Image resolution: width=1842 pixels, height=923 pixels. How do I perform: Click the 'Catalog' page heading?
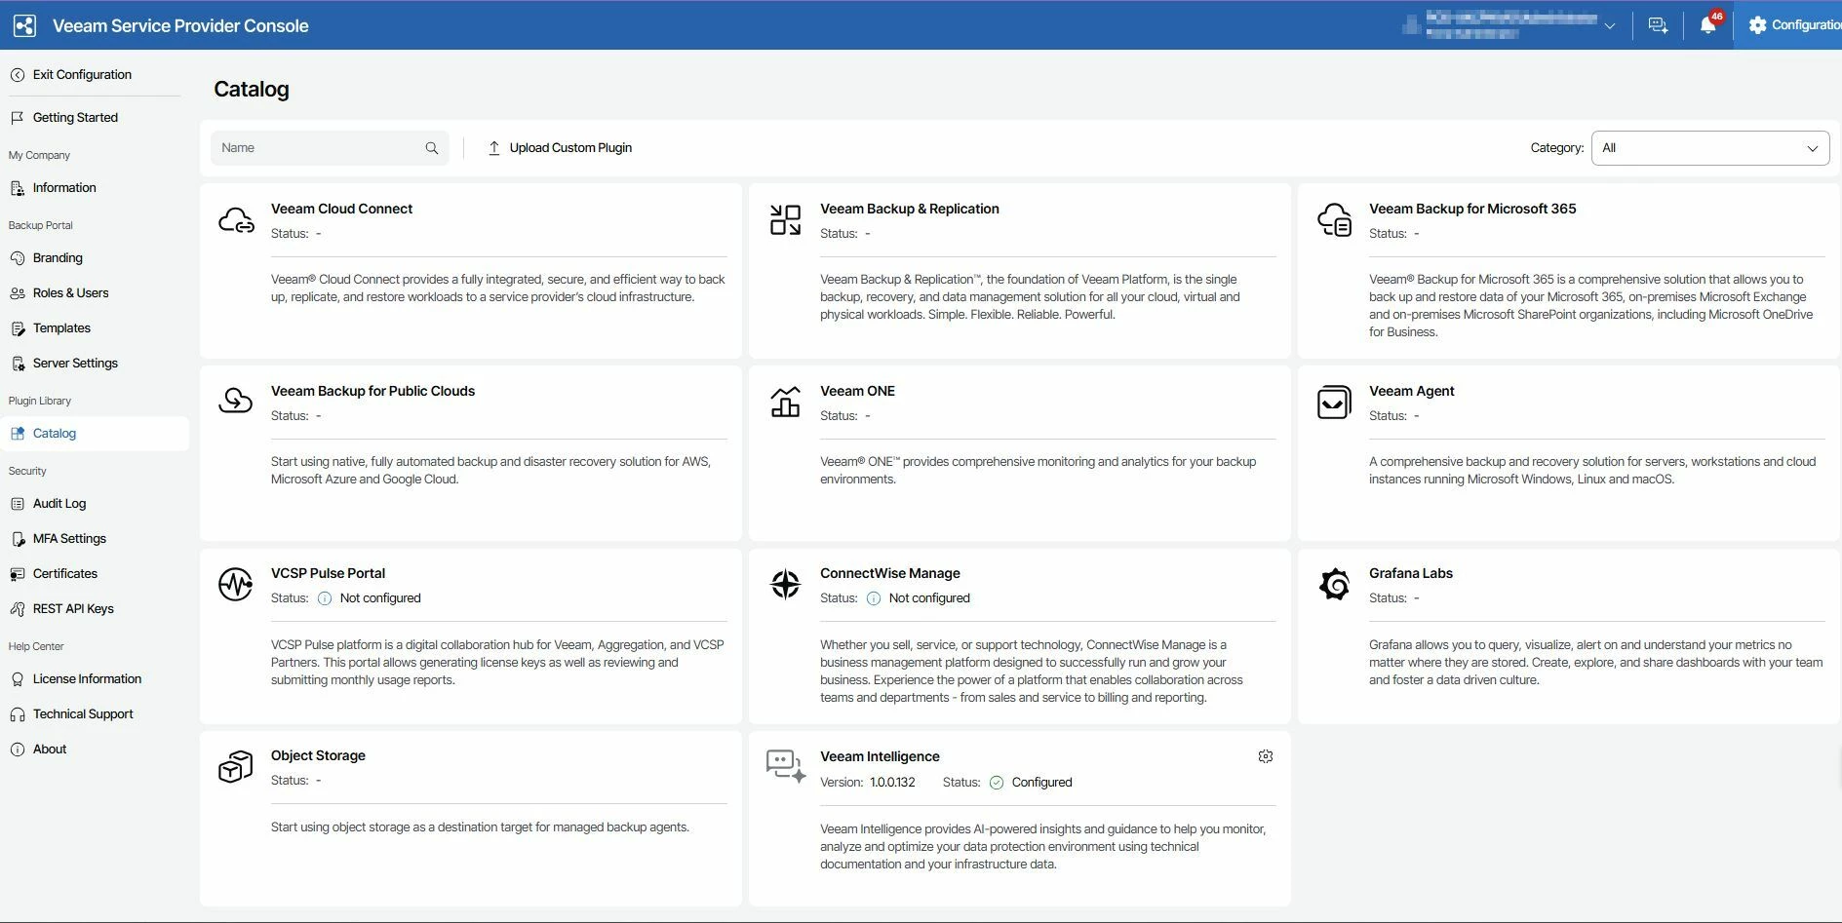[x=252, y=90]
